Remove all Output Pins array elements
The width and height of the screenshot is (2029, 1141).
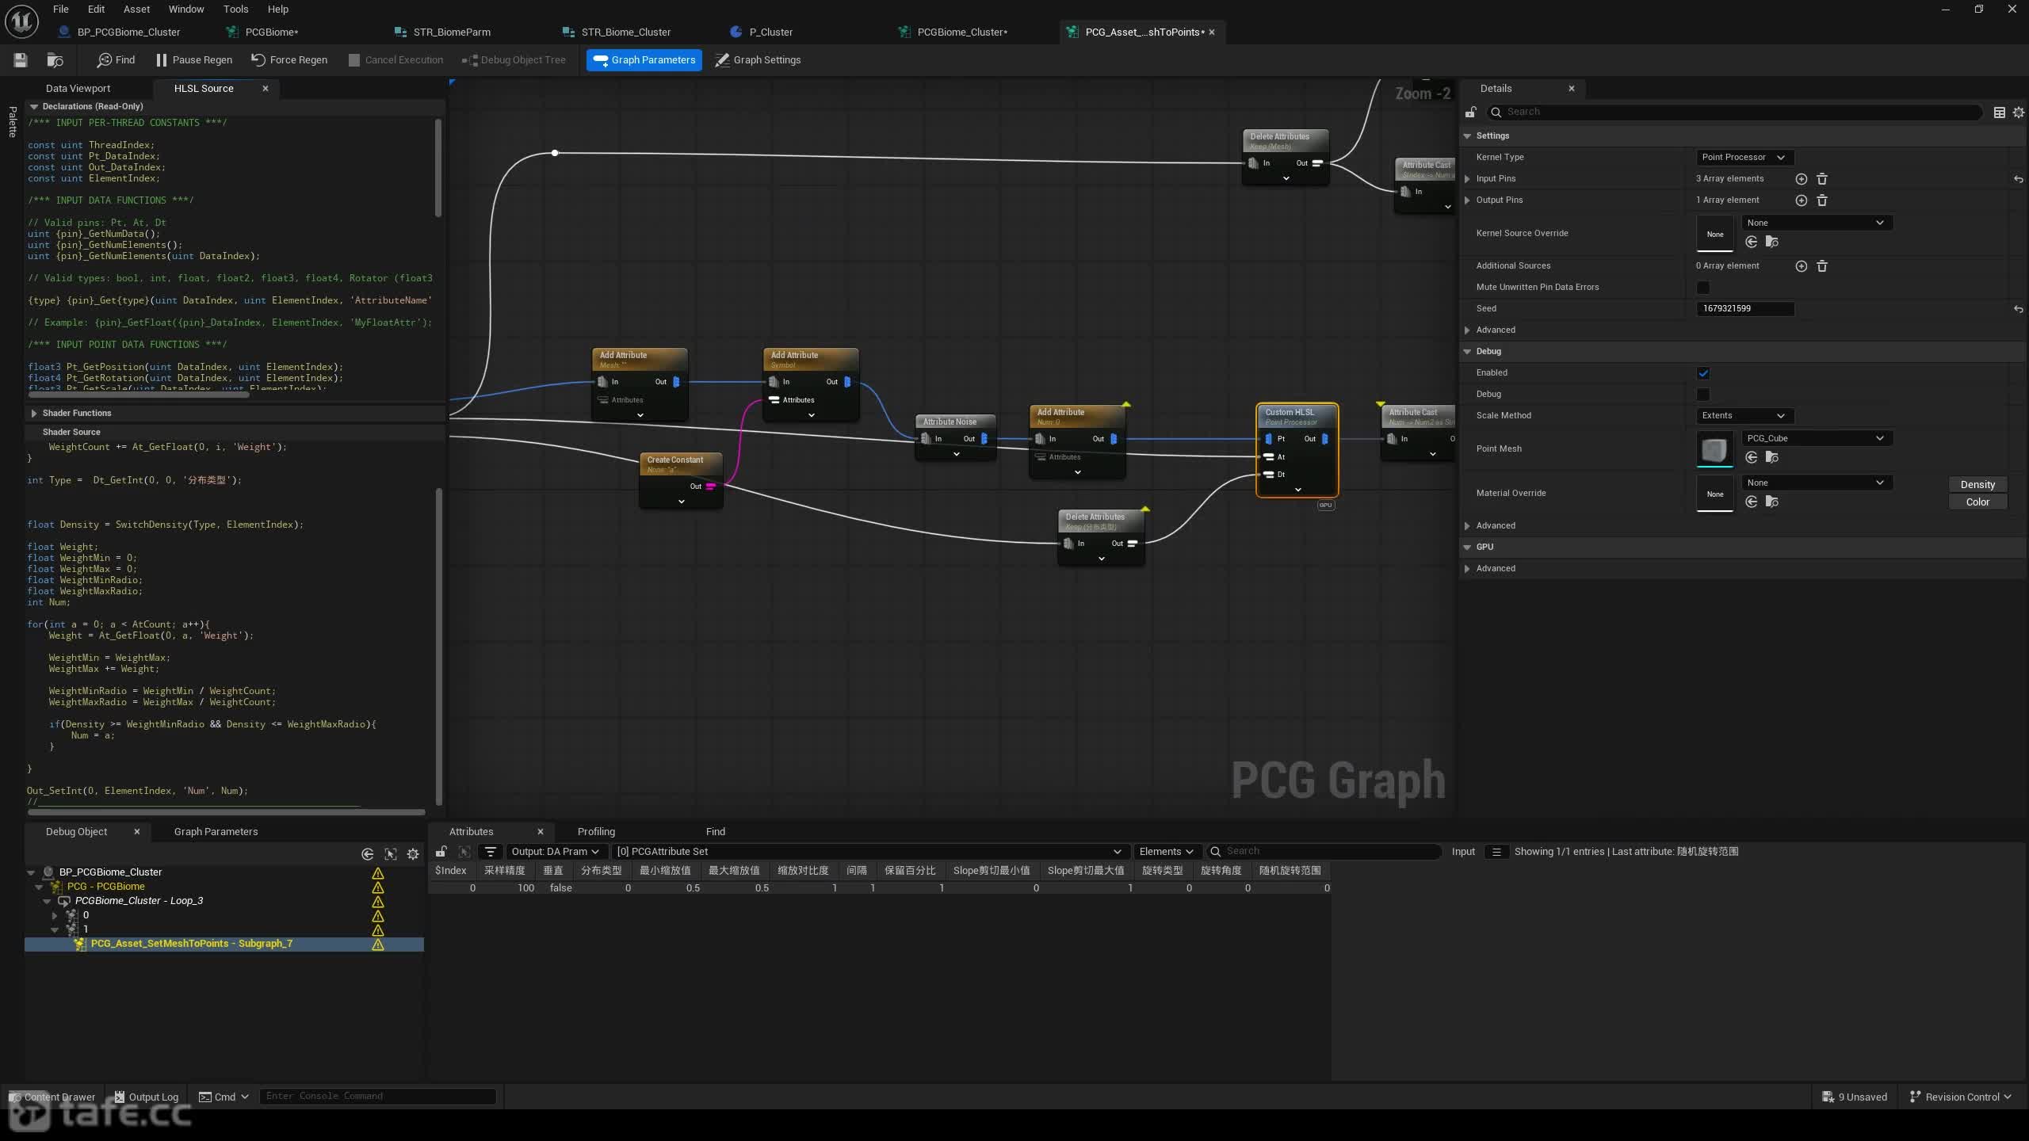(1821, 200)
